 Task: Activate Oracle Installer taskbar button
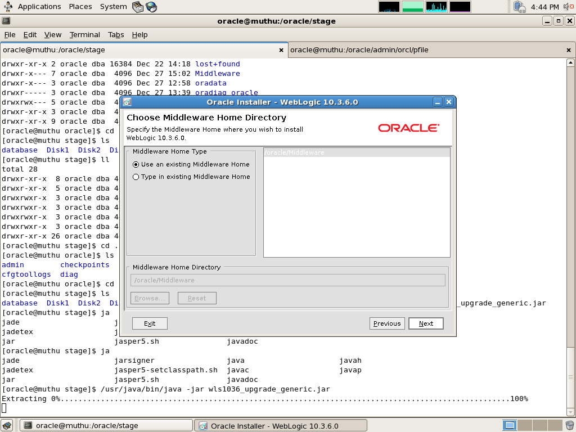click(281, 426)
